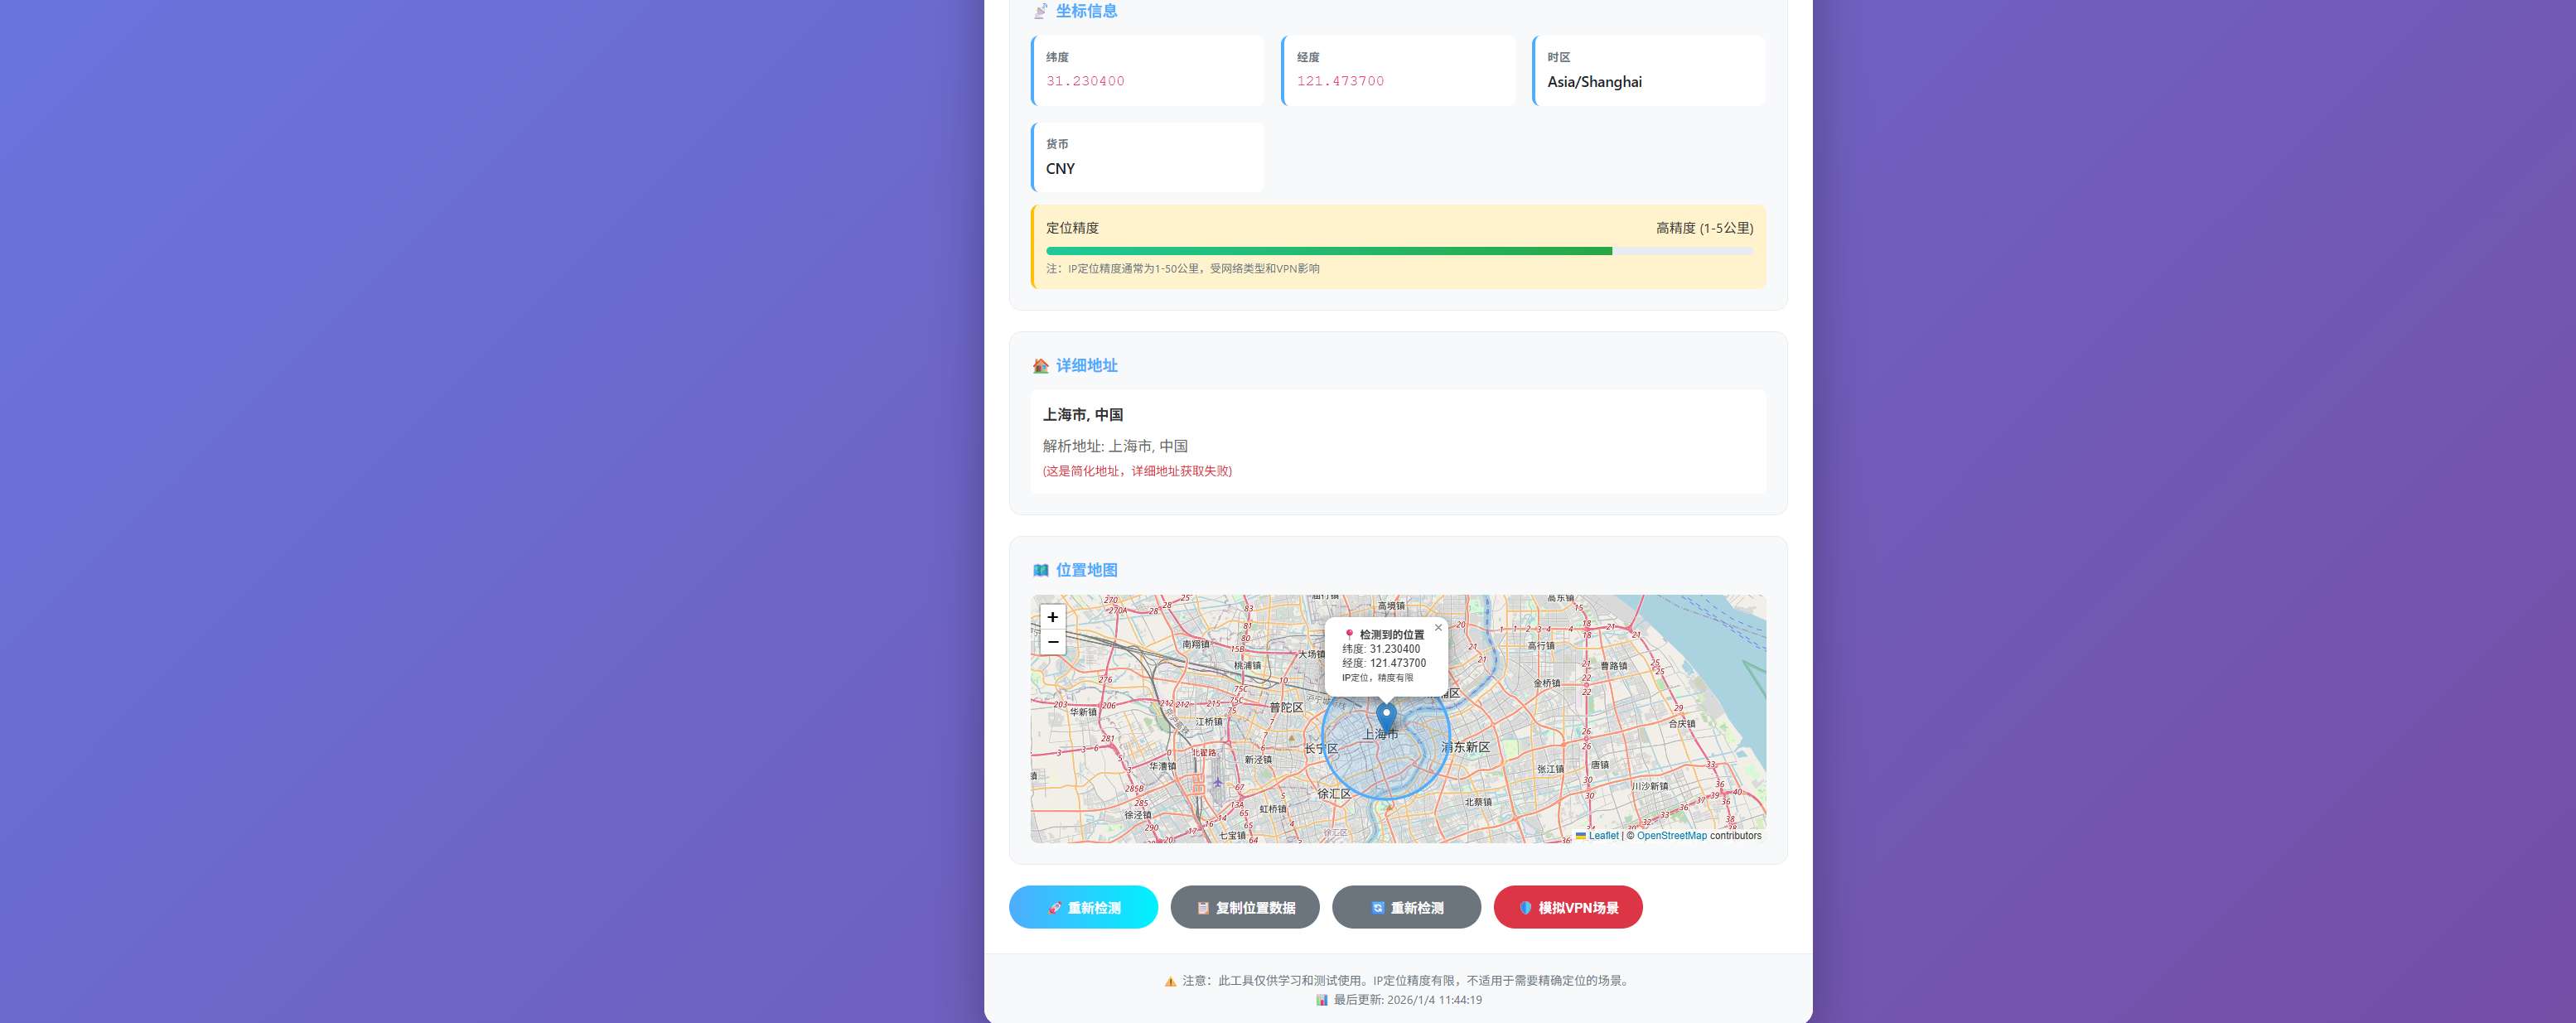Click the shield icon in the VPN button
The height and width of the screenshot is (1023, 2576).
coord(1525,908)
